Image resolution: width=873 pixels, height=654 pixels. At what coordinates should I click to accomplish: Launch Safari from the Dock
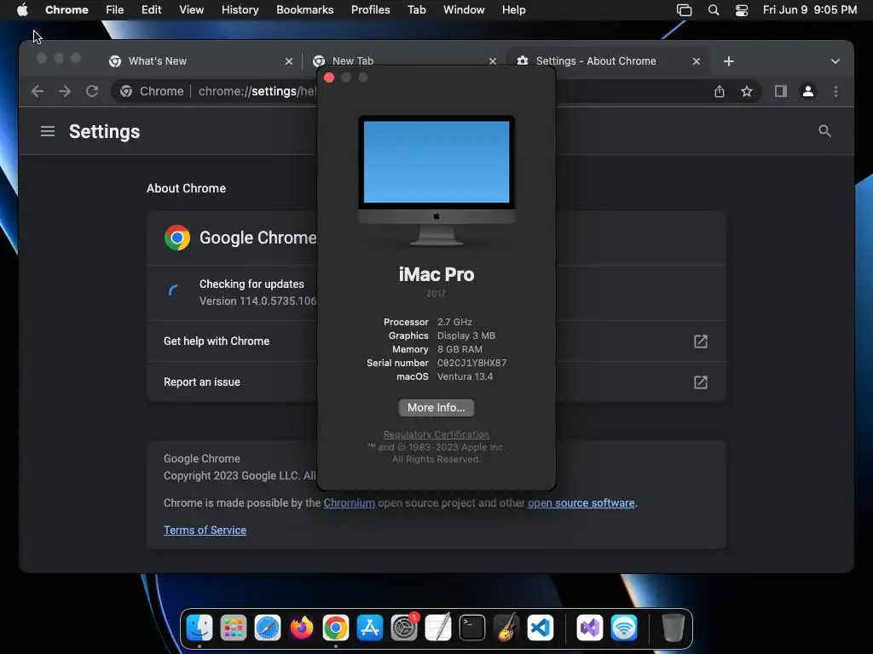tap(267, 628)
